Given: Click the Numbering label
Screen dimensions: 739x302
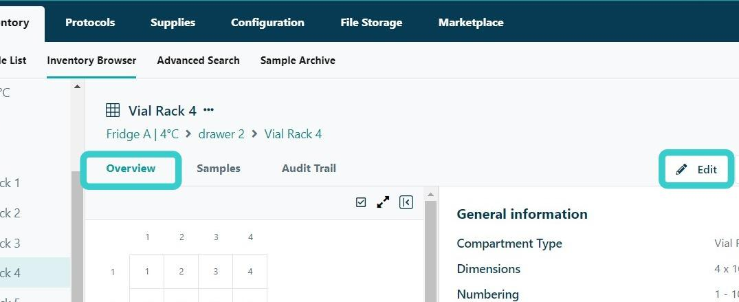Looking at the screenshot, I should [x=488, y=295].
